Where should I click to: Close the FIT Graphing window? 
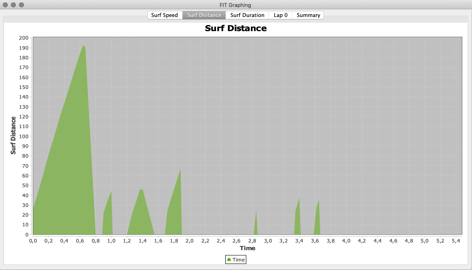click(x=5, y=5)
